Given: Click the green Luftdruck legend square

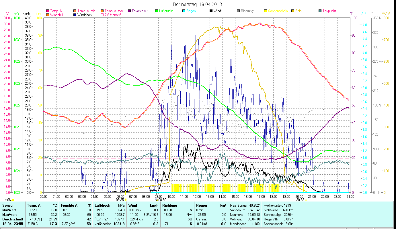Looking at the screenshot, I should coord(156,11).
